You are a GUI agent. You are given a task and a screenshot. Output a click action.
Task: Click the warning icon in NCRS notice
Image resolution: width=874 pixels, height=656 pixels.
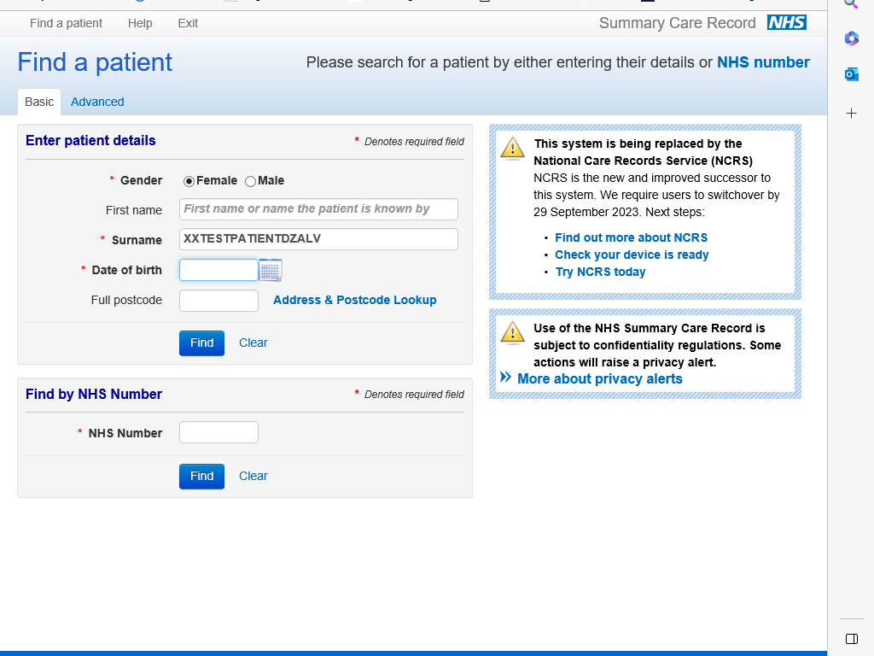[x=512, y=148]
